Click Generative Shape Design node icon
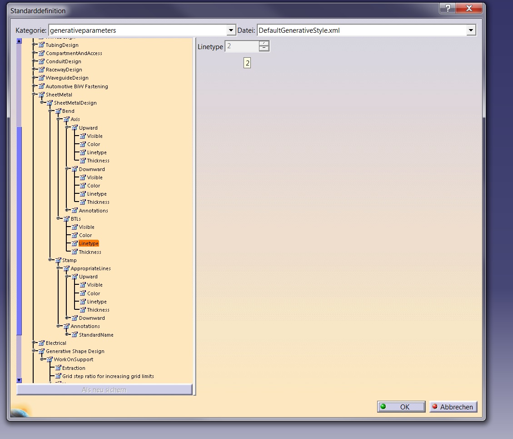The width and height of the screenshot is (513, 439). (x=41, y=351)
